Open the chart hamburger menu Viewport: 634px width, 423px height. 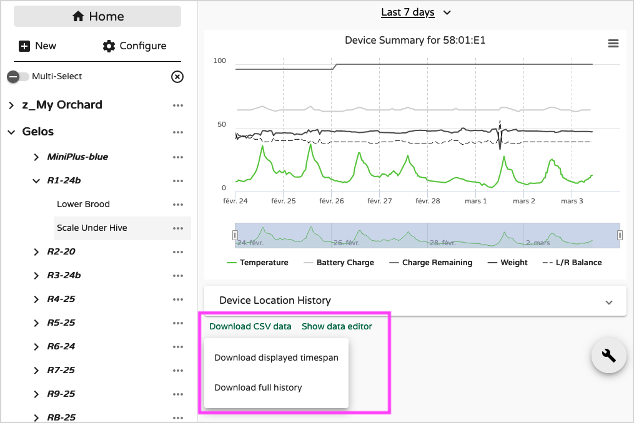(613, 43)
